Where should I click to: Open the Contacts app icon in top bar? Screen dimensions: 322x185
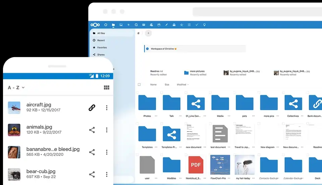point(151,25)
